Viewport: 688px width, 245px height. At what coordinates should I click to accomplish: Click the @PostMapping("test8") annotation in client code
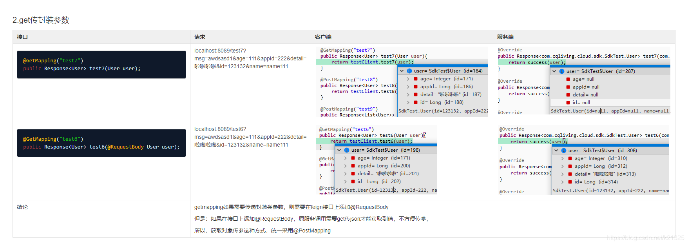click(349, 80)
